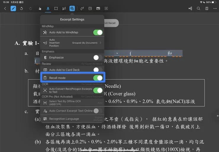
Task: Select the polygon lasso excerpt tool
Action: click(x=64, y=9)
